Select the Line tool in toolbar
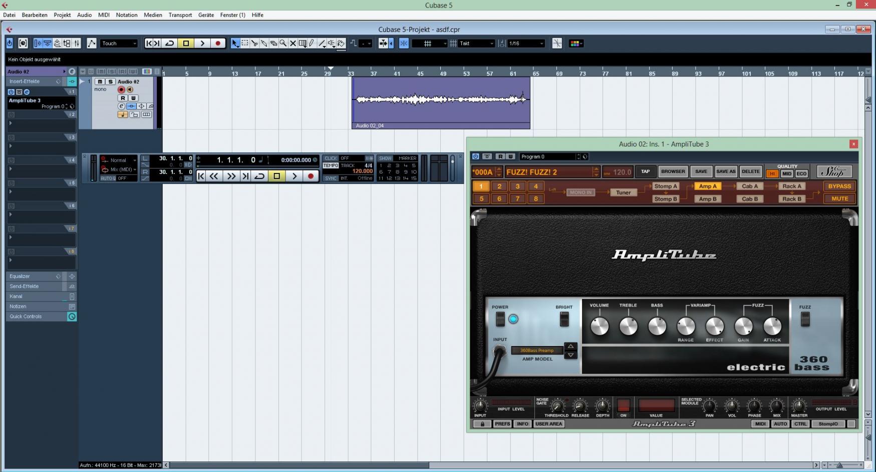This screenshot has height=472, width=876. tap(322, 43)
